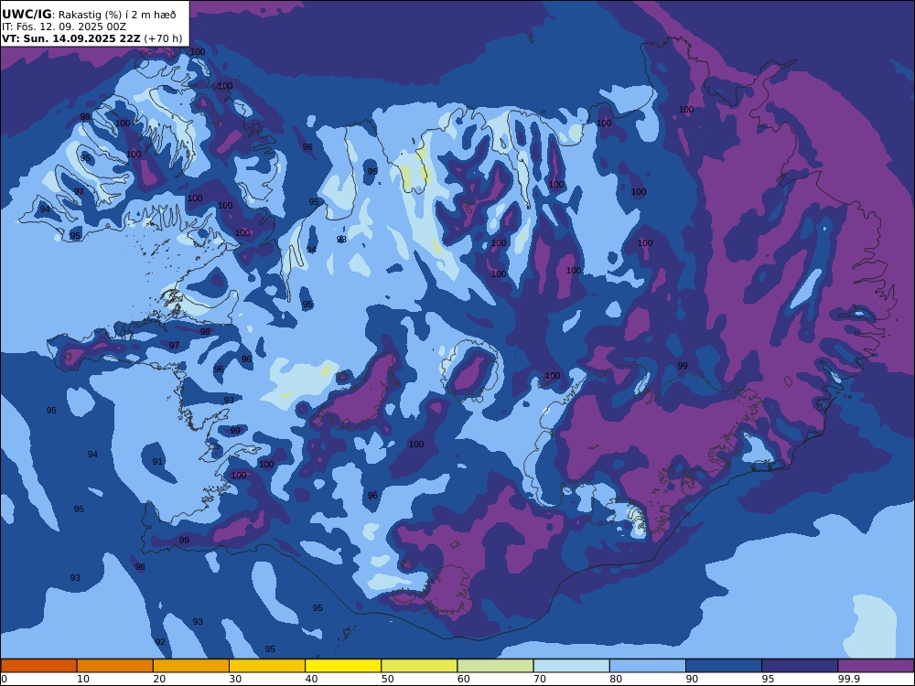Click the legend tick label '80'

pos(616,679)
